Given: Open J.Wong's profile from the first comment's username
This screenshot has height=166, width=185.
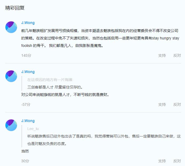Looking at the screenshot, I should tap(28, 23).
